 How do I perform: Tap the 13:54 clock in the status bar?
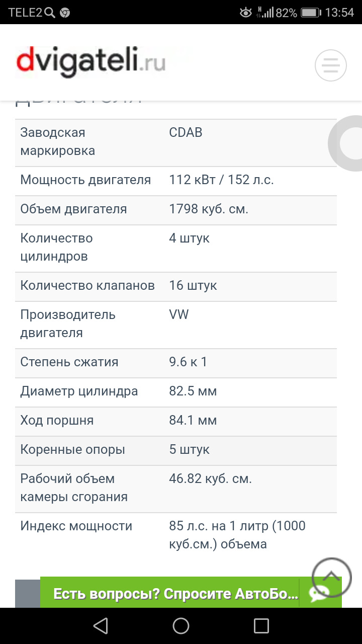click(339, 13)
